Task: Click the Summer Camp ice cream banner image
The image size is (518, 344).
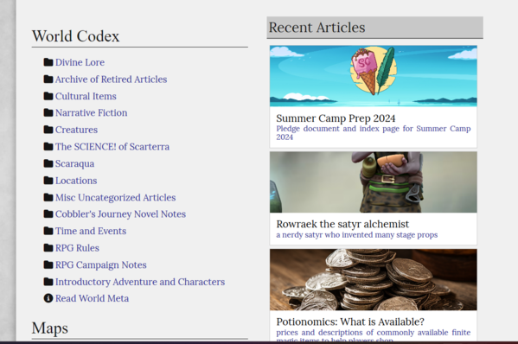Action: click(x=374, y=76)
